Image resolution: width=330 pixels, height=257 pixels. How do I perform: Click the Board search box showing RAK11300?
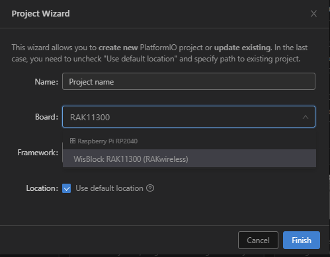[188, 117]
